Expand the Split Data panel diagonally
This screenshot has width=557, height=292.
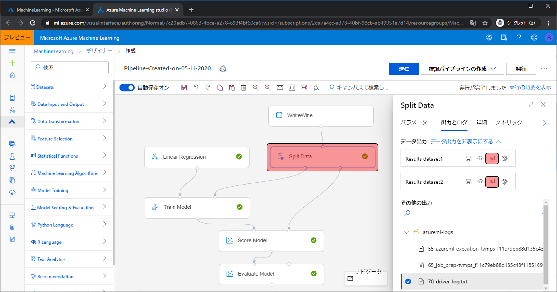531,105
